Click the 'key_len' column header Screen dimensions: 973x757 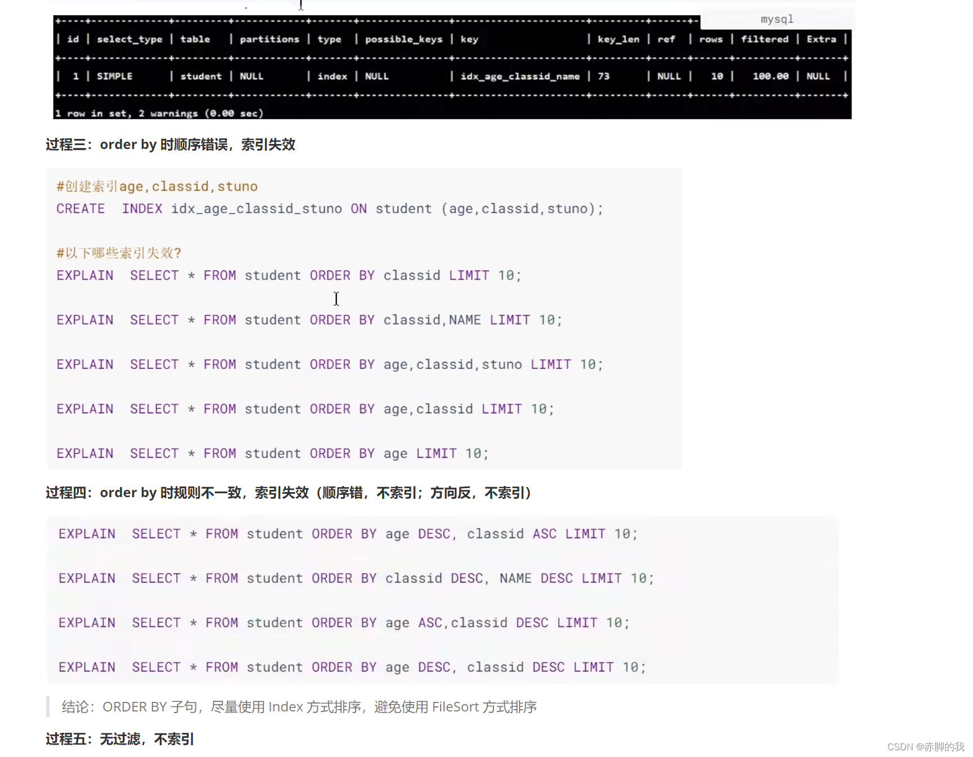[618, 39]
